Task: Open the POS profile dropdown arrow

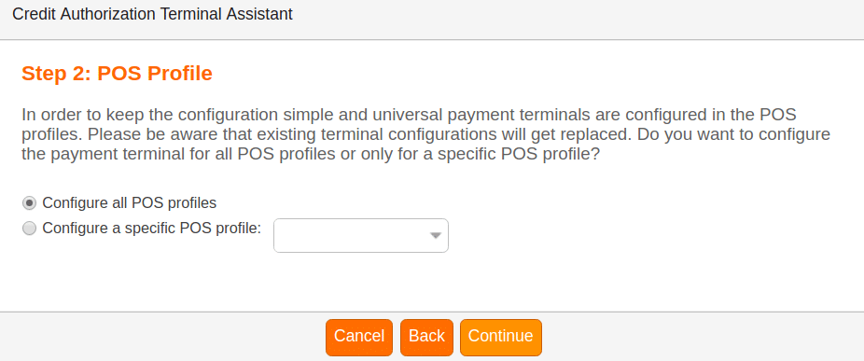Action: (436, 236)
